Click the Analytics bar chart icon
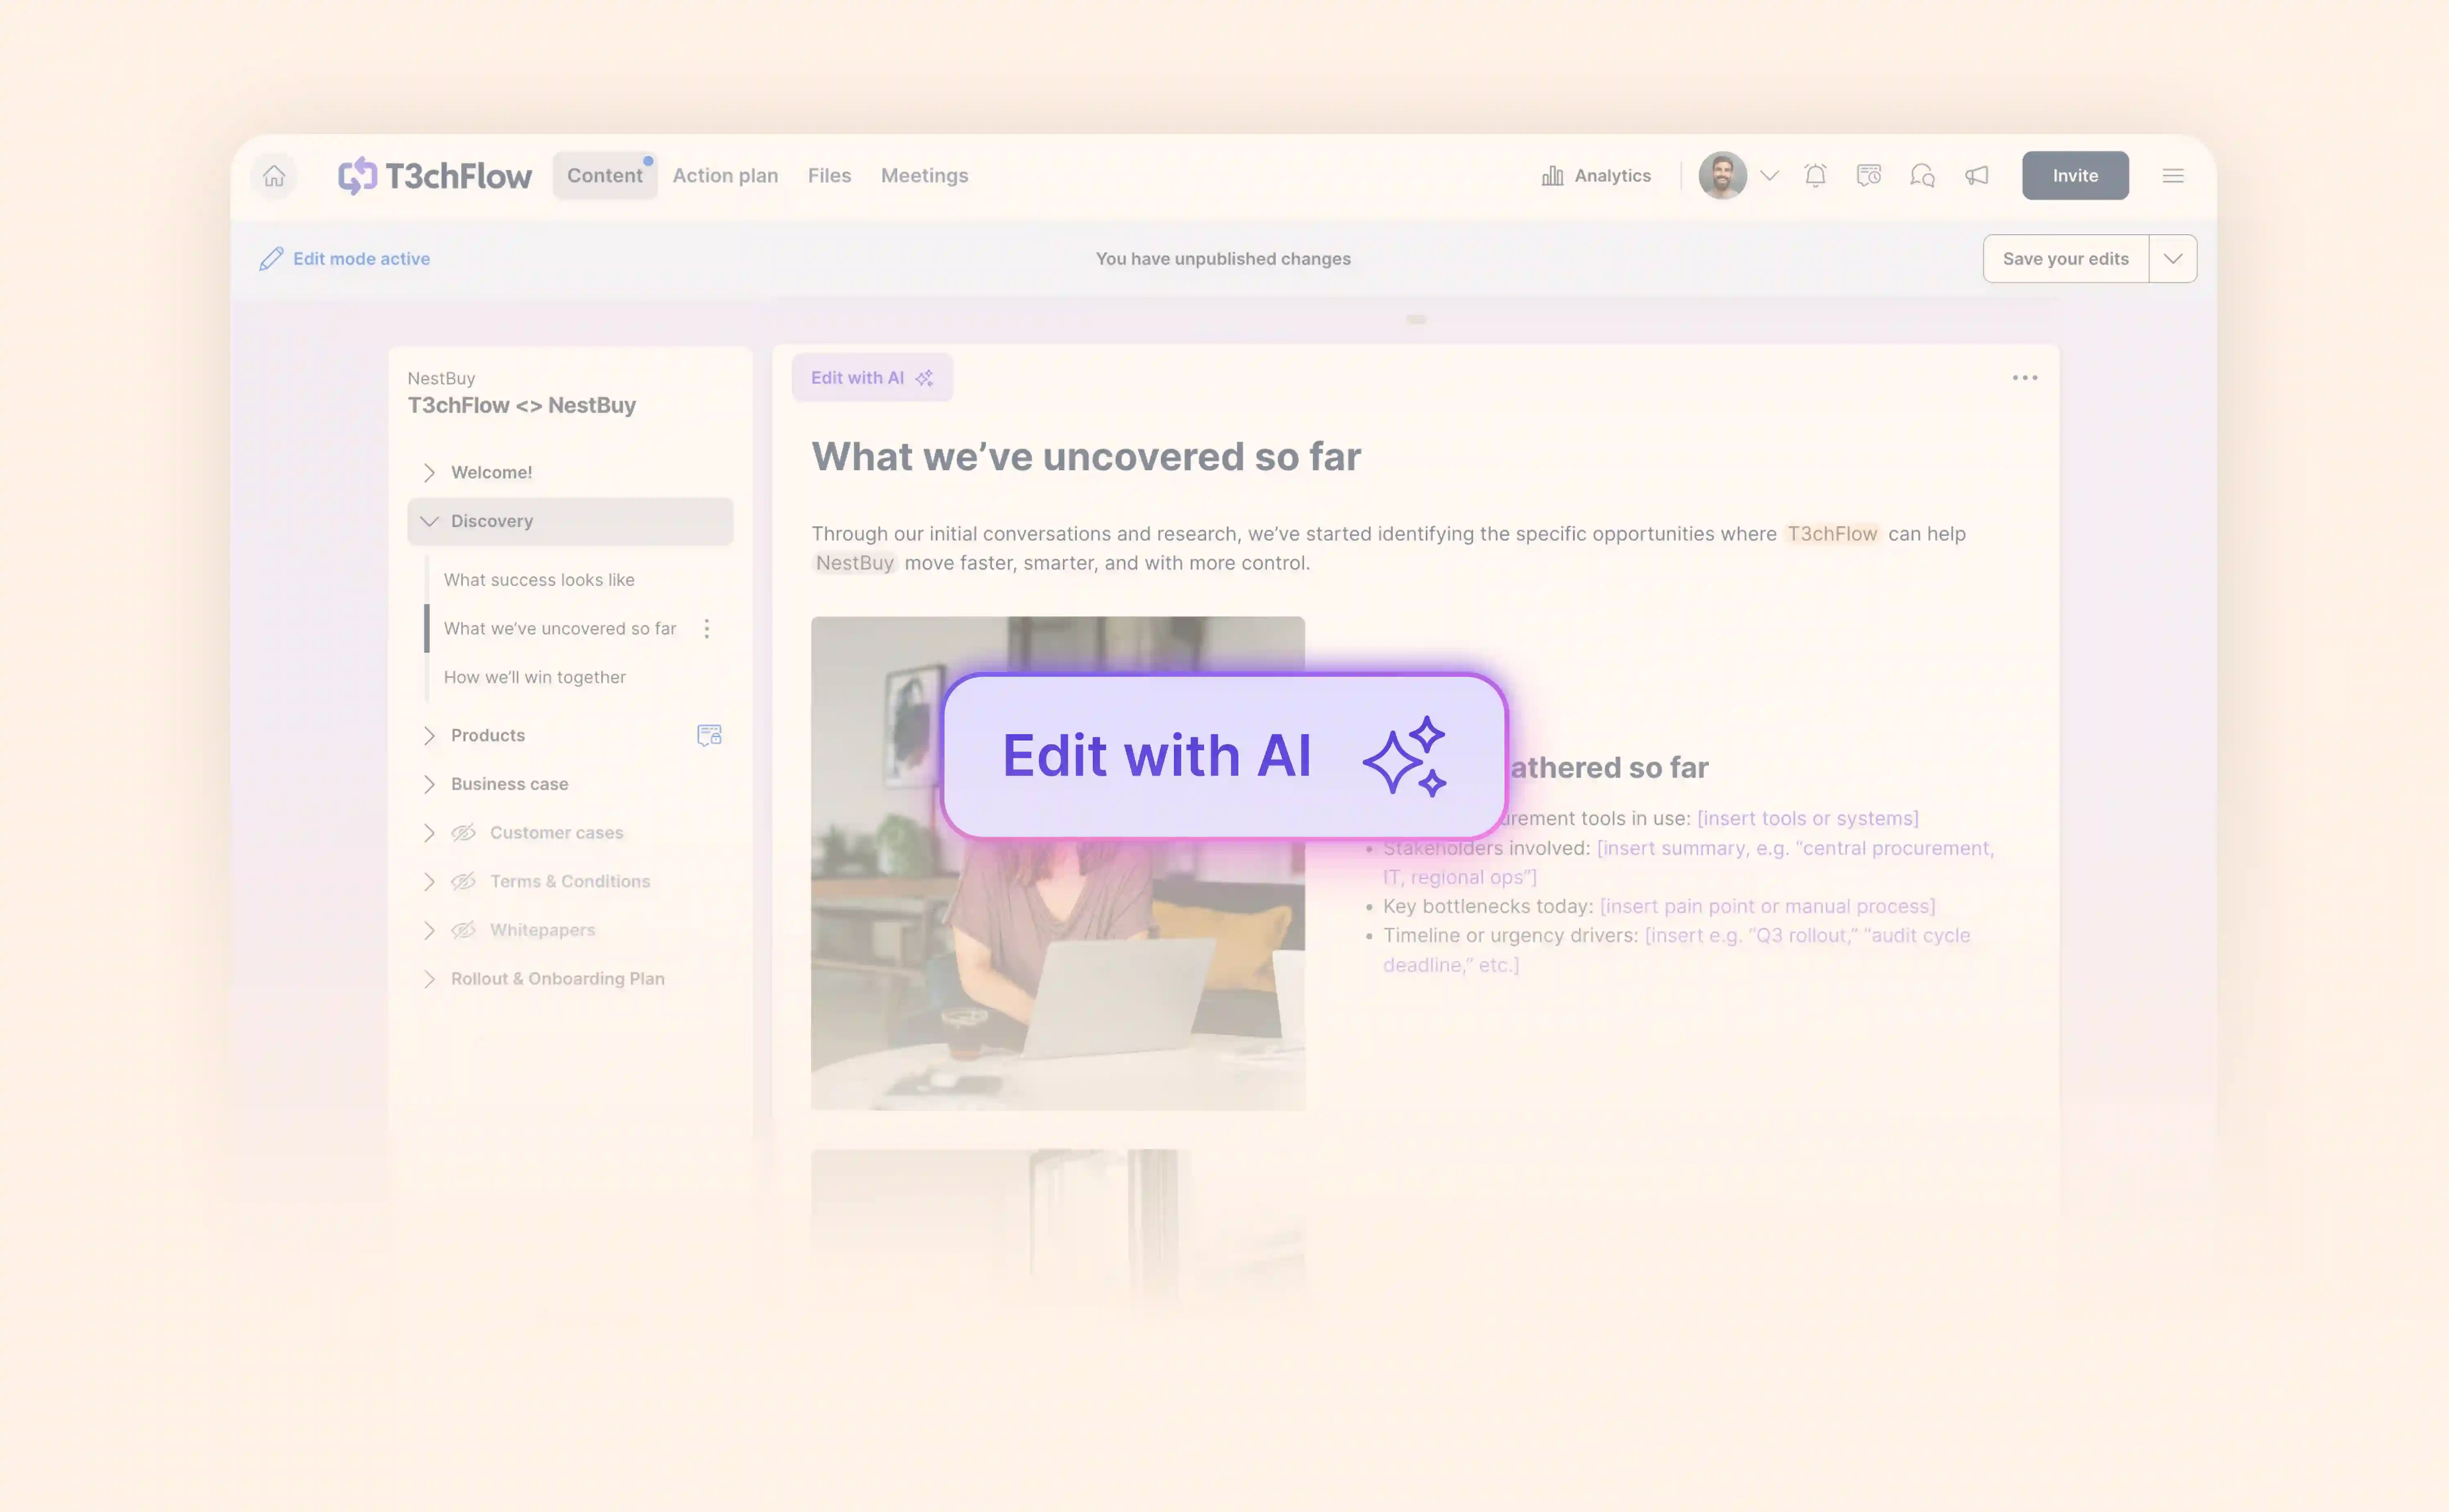The image size is (2449, 1512). point(1551,176)
